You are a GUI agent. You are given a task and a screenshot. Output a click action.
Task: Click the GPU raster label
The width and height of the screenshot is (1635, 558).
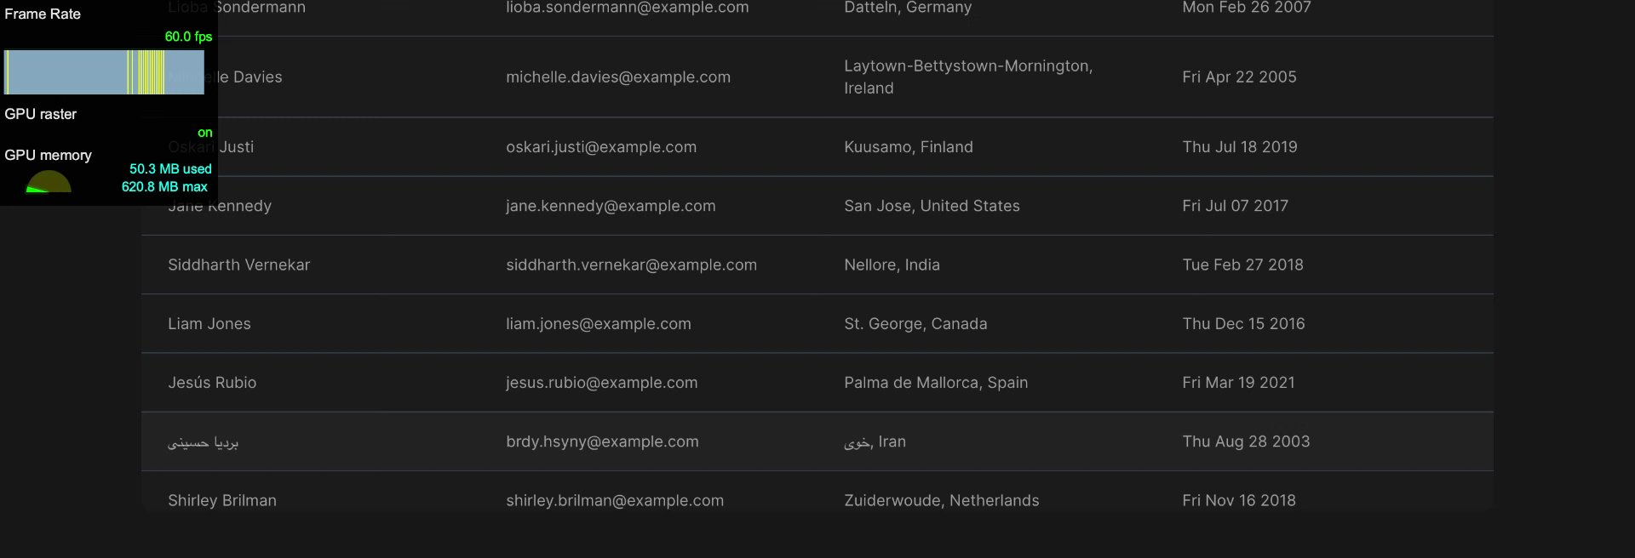[x=41, y=114]
